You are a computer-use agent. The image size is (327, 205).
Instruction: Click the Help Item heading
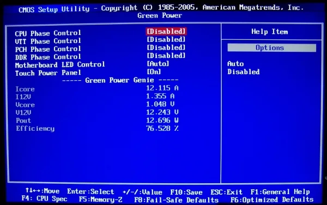[269, 32]
